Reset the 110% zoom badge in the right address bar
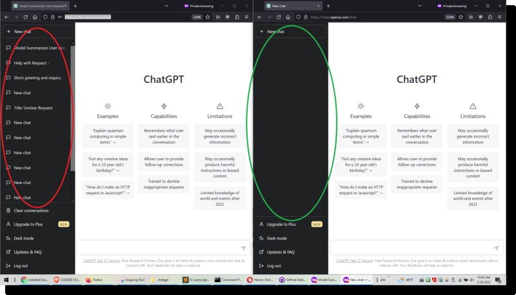This screenshot has width=516, height=295. tap(450, 17)
